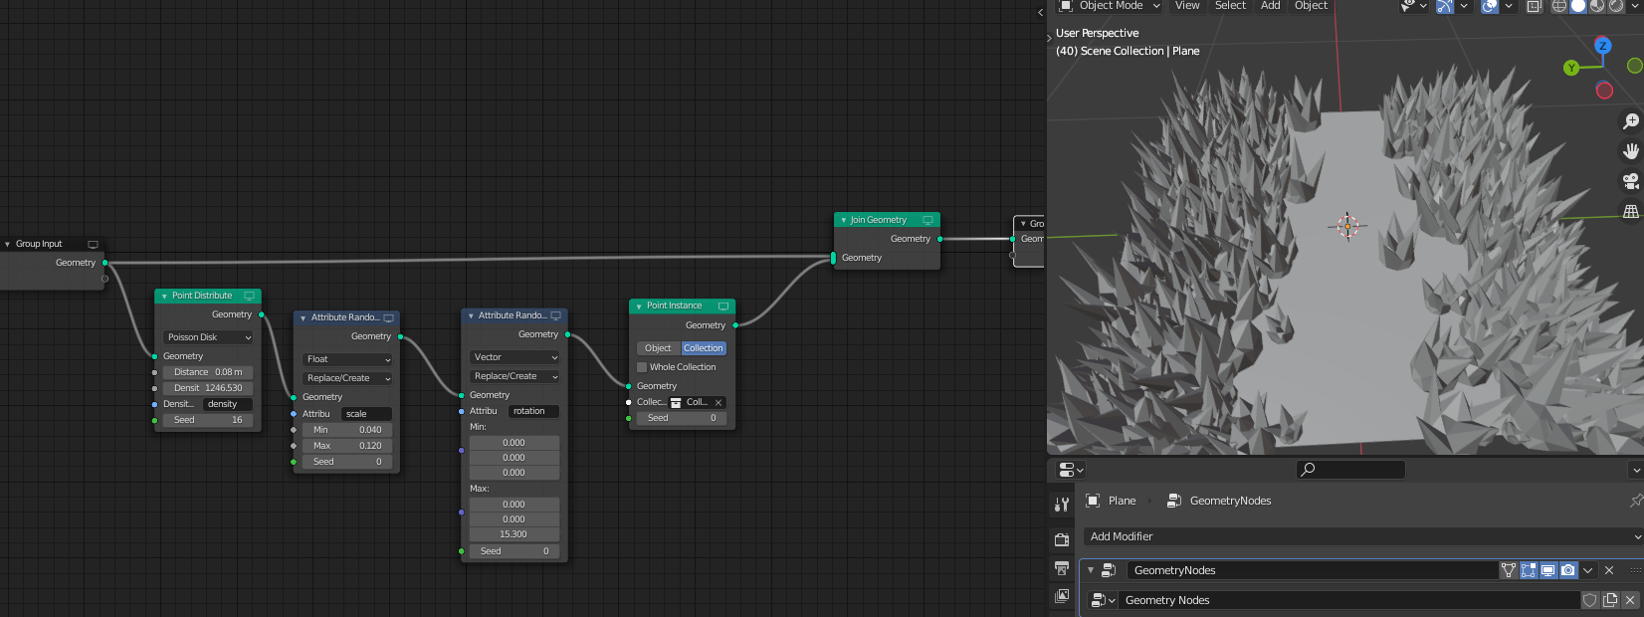The width and height of the screenshot is (1644, 617).
Task: Switch perspective/orthographic grid icon
Action: [x=1630, y=212]
